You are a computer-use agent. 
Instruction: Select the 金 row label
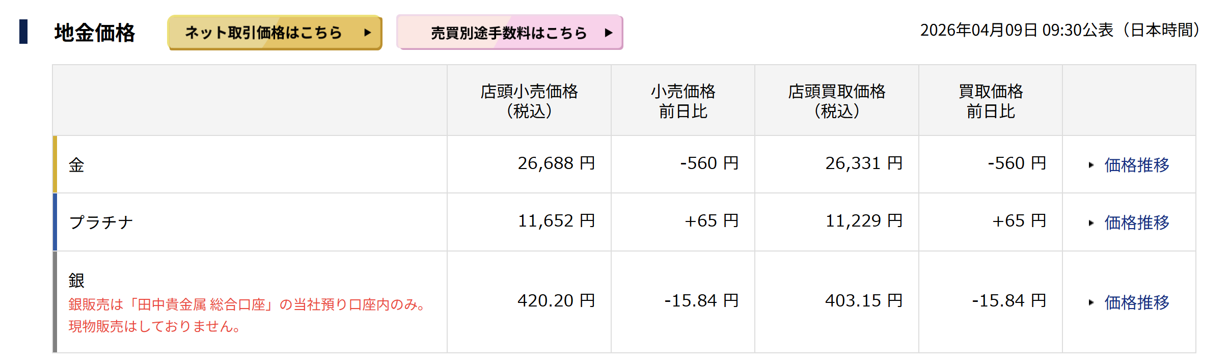[x=76, y=165]
